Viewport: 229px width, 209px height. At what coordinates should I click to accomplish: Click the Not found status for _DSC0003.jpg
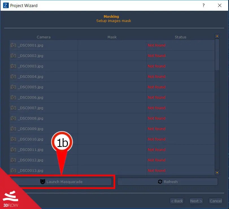pos(157,66)
